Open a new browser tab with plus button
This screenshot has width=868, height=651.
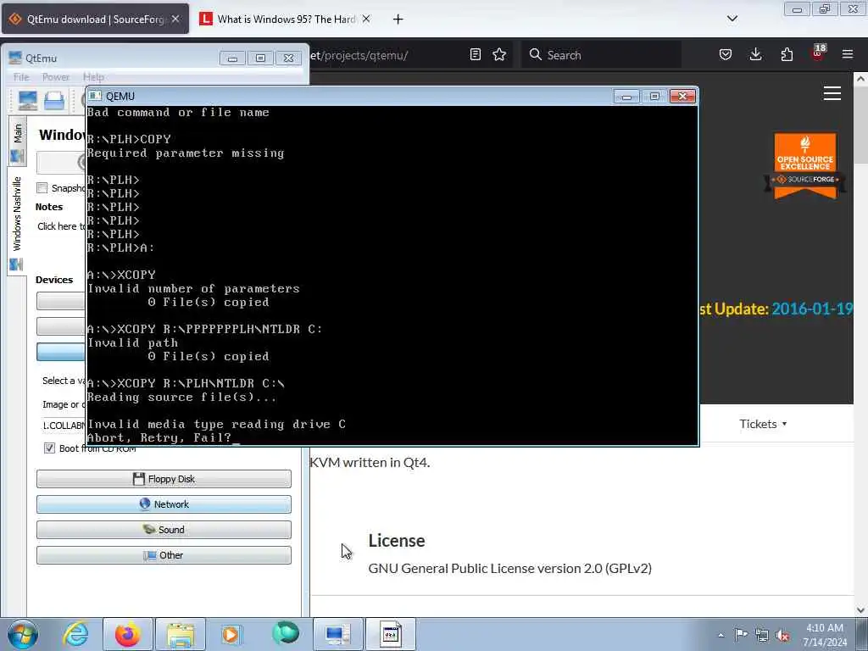[x=398, y=19]
